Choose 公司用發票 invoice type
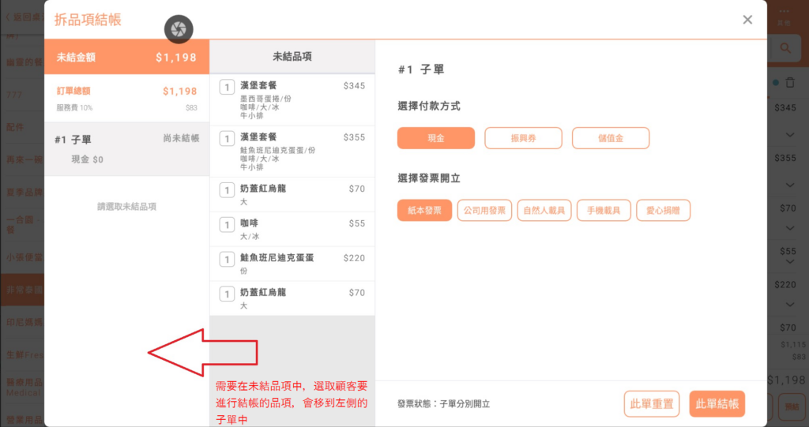The image size is (809, 427). point(484,210)
